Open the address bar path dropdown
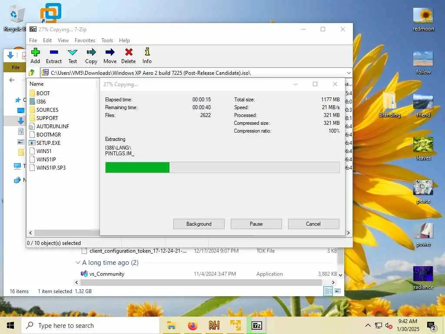445x334 pixels. [349, 73]
